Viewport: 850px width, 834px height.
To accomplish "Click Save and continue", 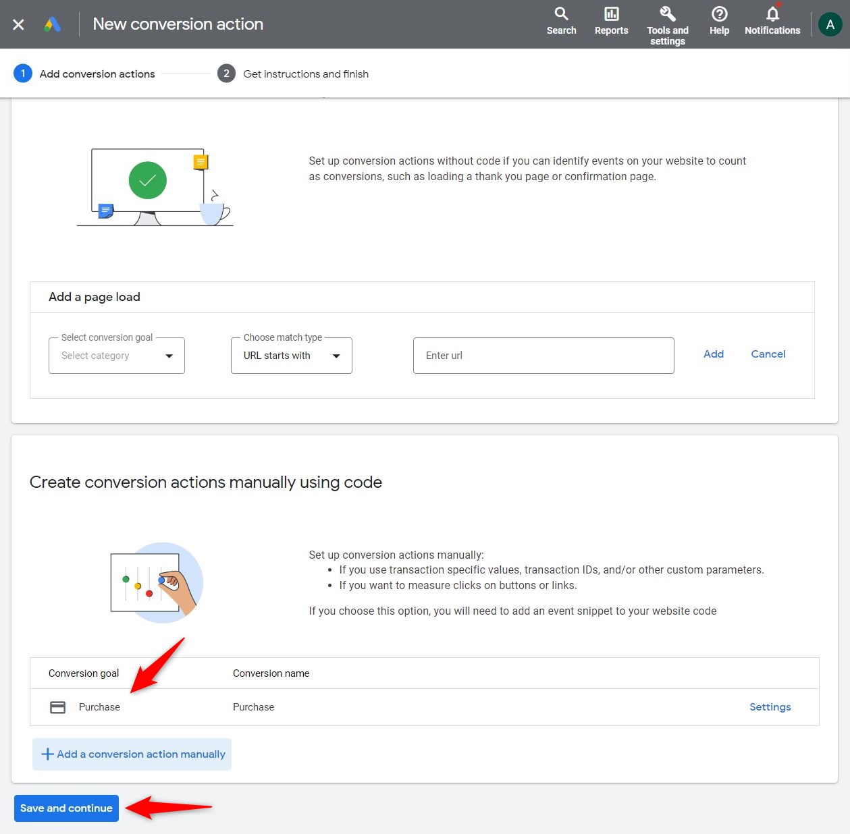I will tap(65, 808).
